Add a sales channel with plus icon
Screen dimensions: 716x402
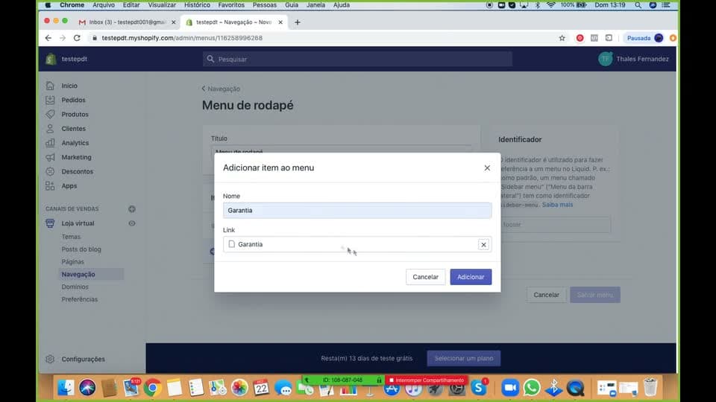click(132, 208)
